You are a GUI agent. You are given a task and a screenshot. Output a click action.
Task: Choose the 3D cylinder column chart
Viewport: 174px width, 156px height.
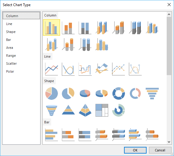[x=102, y=44]
